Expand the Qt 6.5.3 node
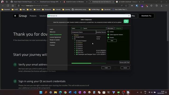Image resolution: width=169 pixels, height=95 pixels. (75, 45)
